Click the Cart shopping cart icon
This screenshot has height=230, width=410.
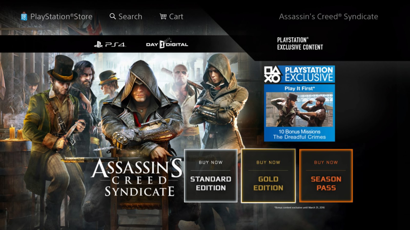163,16
